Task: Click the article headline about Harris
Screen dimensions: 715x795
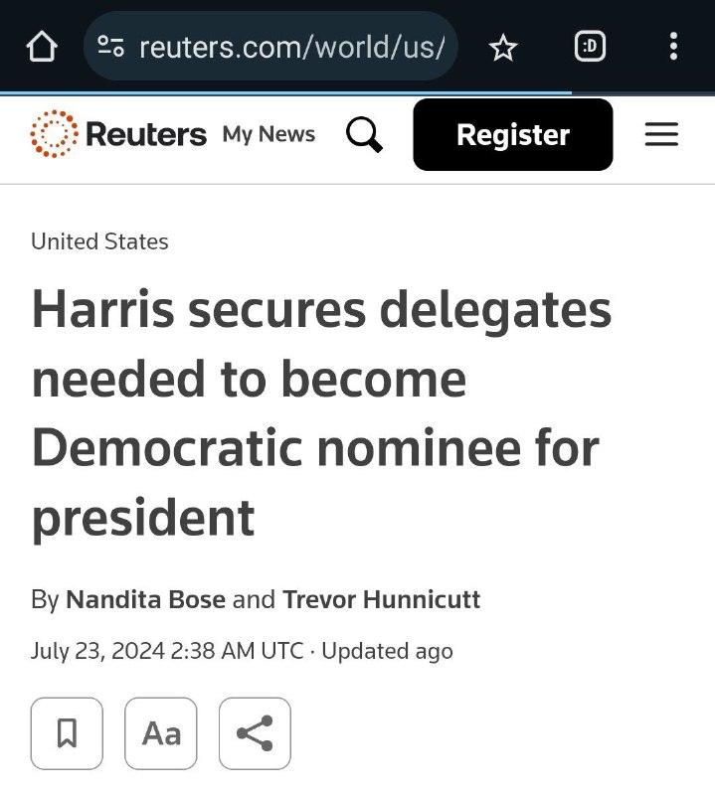Action: 321,413
